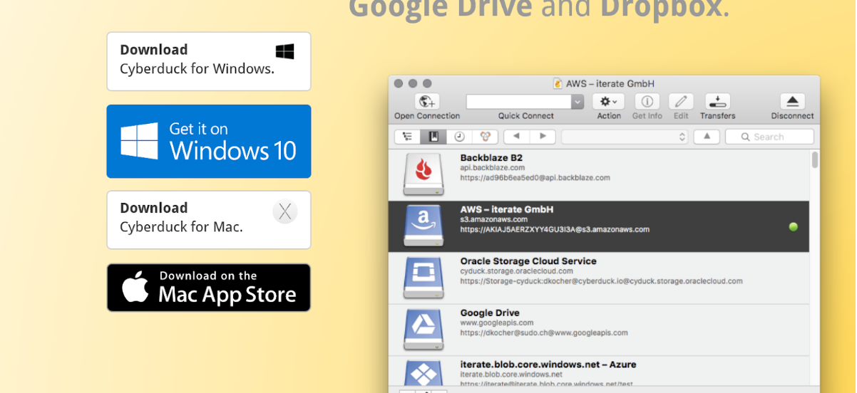Image resolution: width=857 pixels, height=393 pixels.
Task: Click the Edit pencil icon
Action: point(681,102)
